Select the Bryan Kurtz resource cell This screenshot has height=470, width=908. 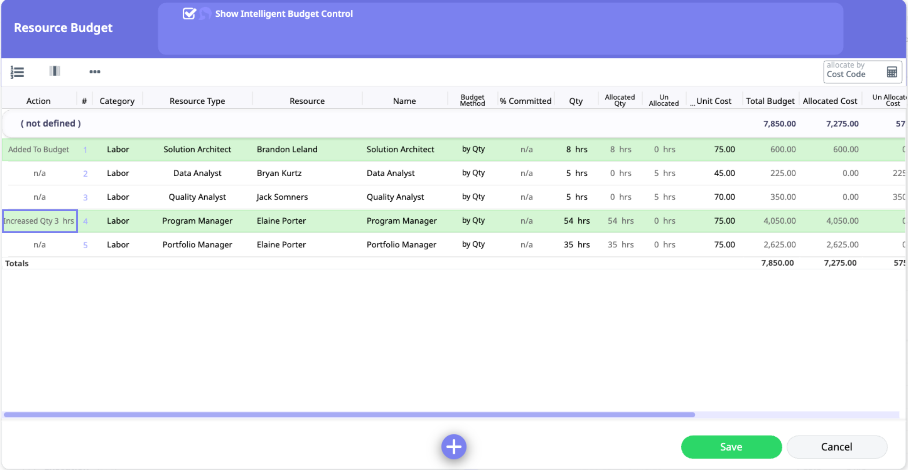pyautogui.click(x=279, y=173)
